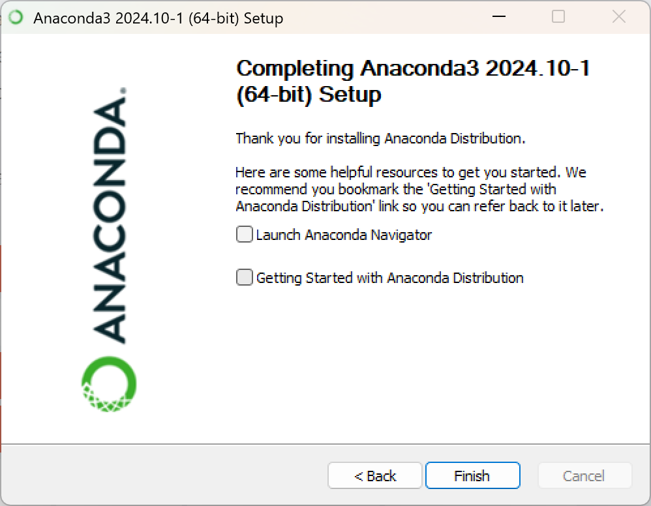The width and height of the screenshot is (651, 506).
Task: Click the "Launch Anaconda Navigator" label text
Action: pos(344,235)
